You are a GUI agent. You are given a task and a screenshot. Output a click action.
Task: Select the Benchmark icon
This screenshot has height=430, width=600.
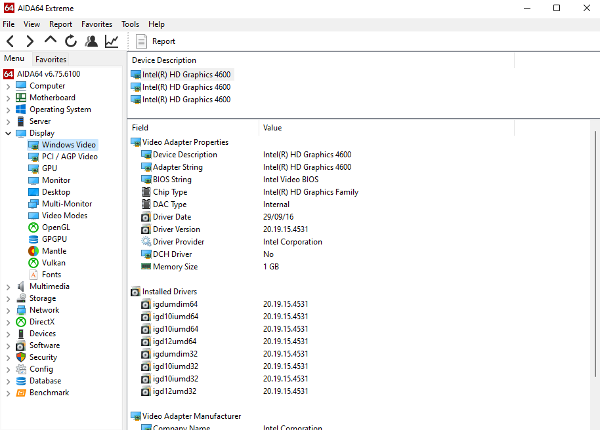point(21,393)
